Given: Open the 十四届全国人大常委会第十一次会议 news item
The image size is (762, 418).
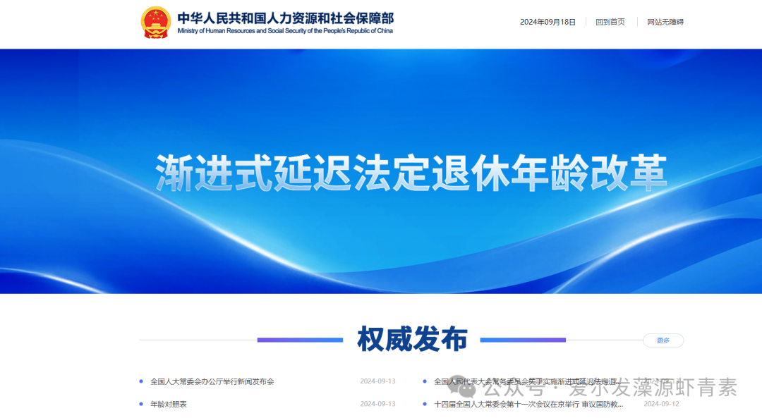Looking at the screenshot, I should [x=529, y=404].
